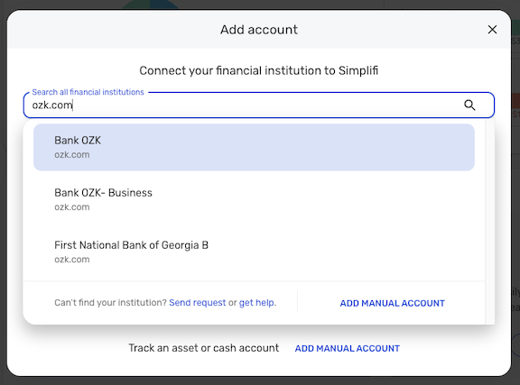
Task: Pick First National Bank of Georgia B
Action: 254,252
